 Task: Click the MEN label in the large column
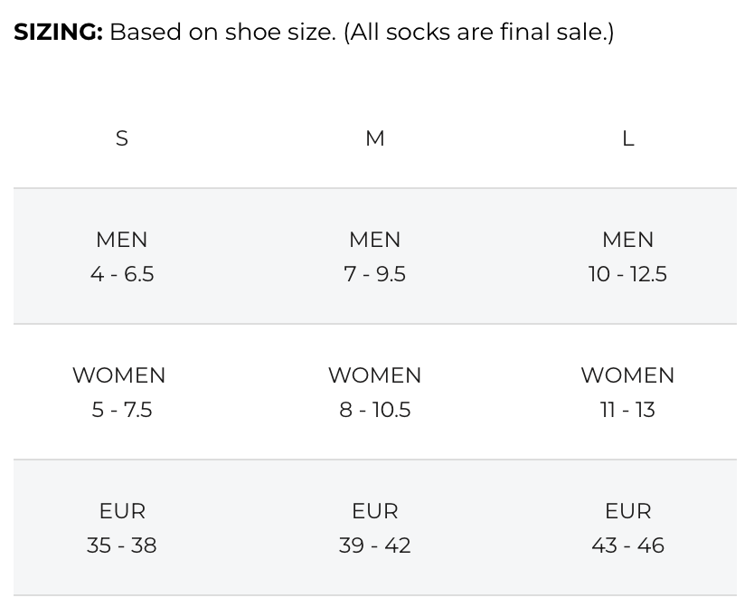coord(627,240)
